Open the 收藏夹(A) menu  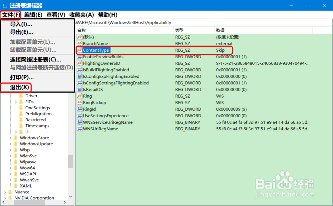[x=81, y=15]
